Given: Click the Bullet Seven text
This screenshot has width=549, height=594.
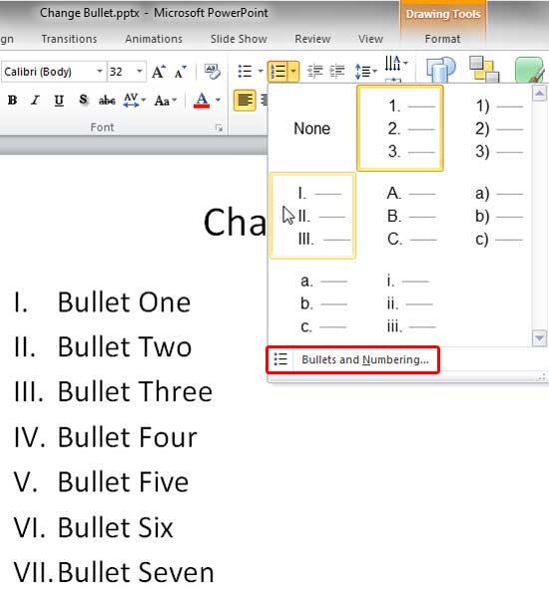Looking at the screenshot, I should click(x=136, y=572).
